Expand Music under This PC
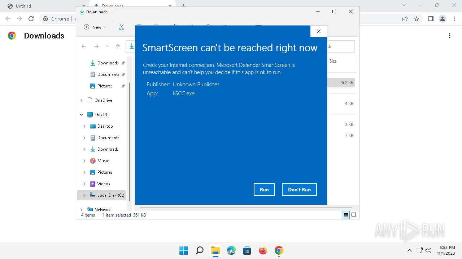The image size is (462, 259). pyautogui.click(x=84, y=161)
